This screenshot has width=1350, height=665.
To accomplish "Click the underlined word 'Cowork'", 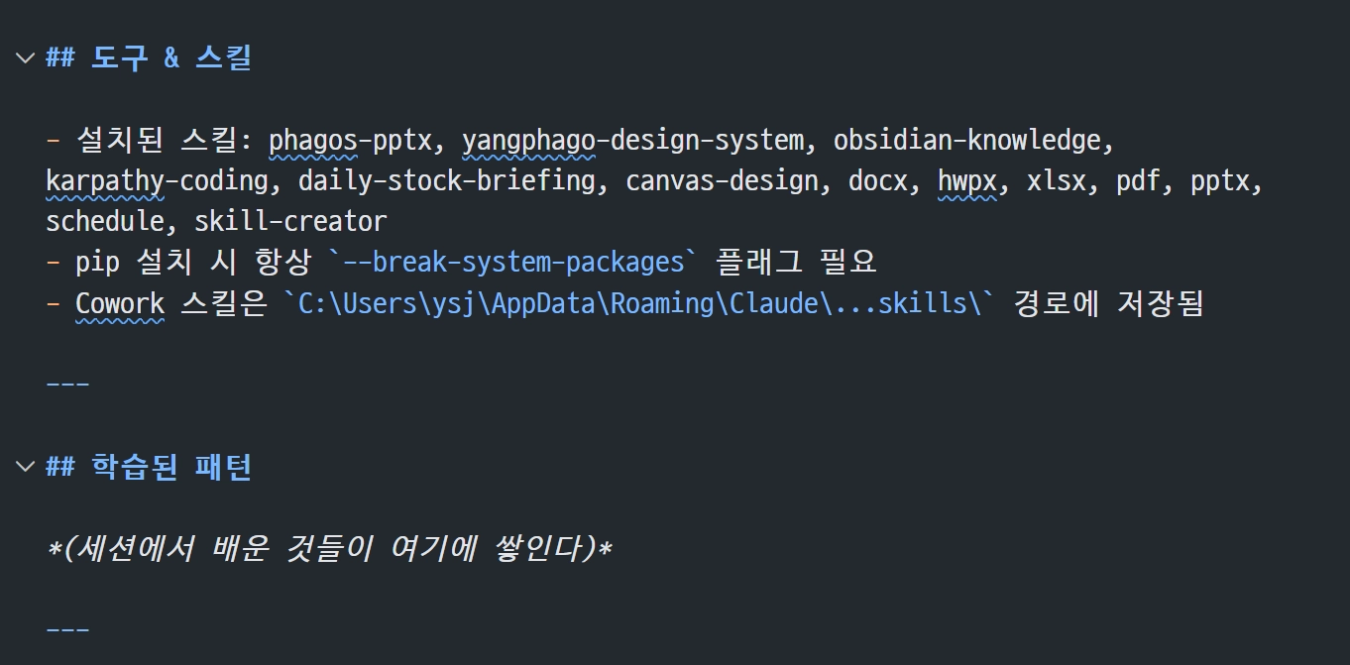I will pyautogui.click(x=120, y=303).
